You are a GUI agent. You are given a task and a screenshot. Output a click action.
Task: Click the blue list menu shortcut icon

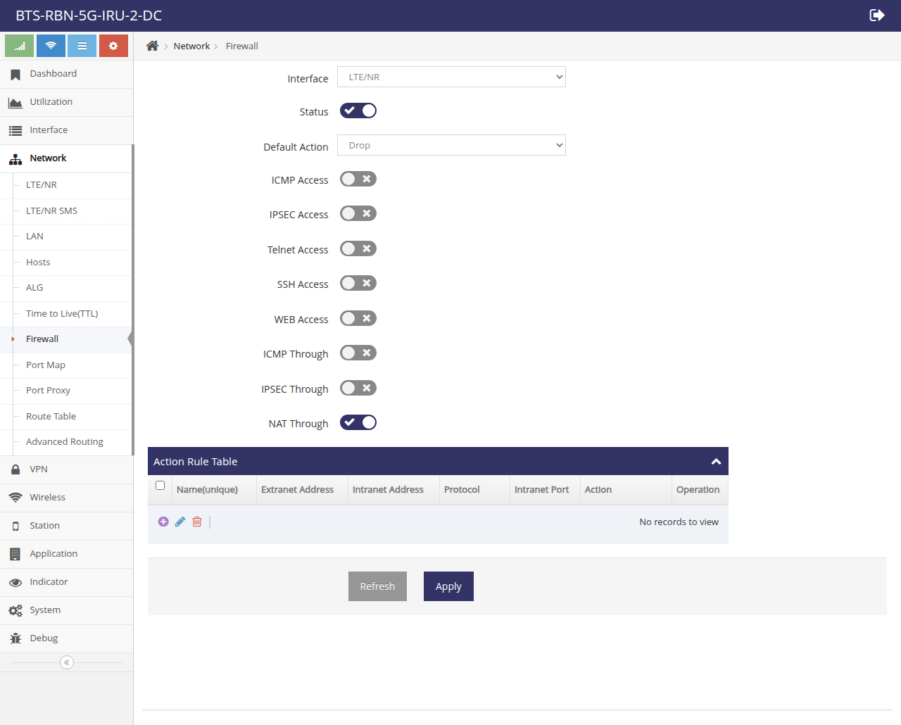(x=82, y=46)
